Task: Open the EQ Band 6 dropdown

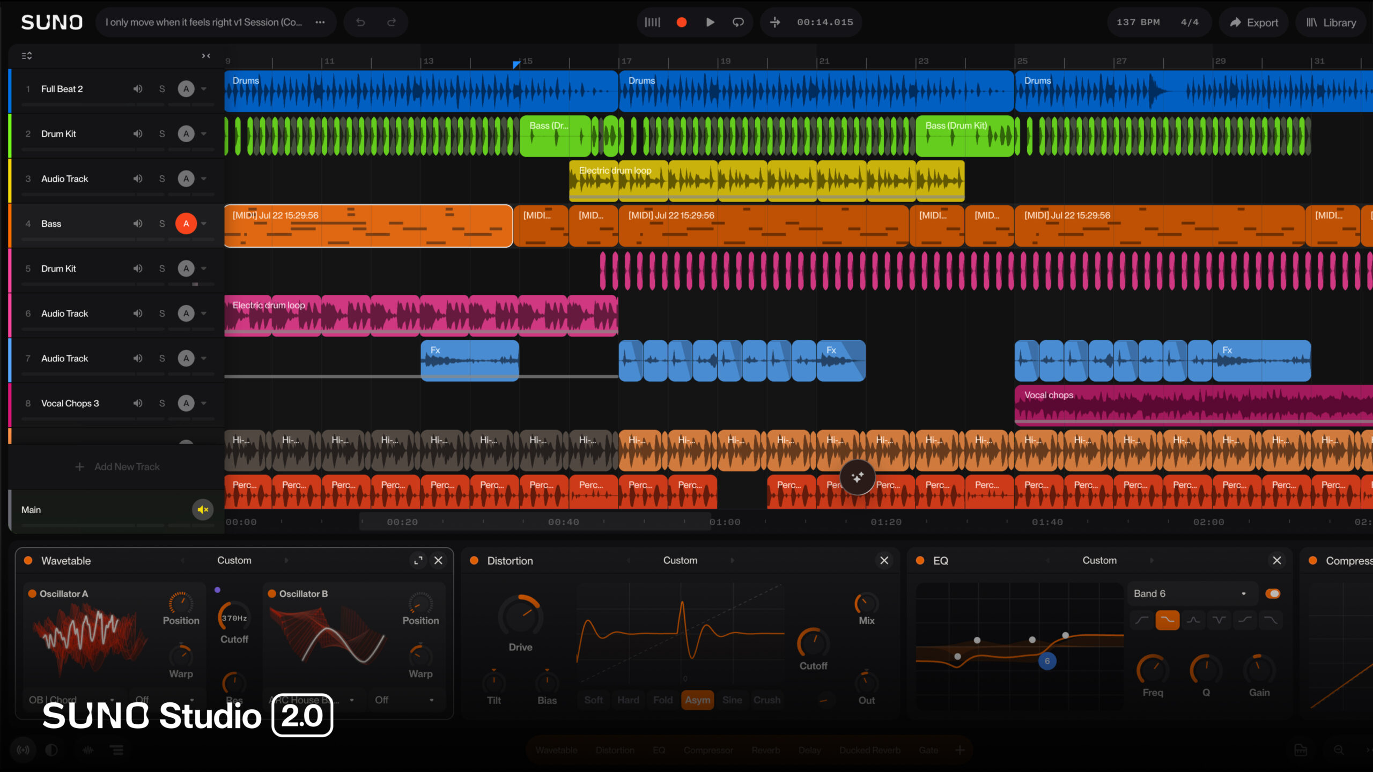Action: tap(1193, 593)
